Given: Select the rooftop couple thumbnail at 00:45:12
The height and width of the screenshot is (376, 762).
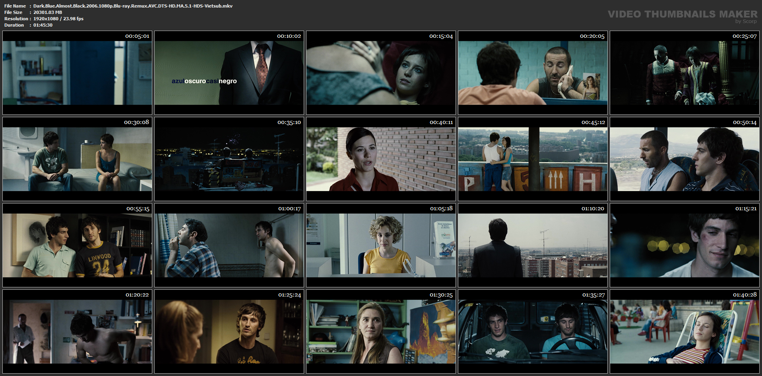Looking at the screenshot, I should coord(533,159).
